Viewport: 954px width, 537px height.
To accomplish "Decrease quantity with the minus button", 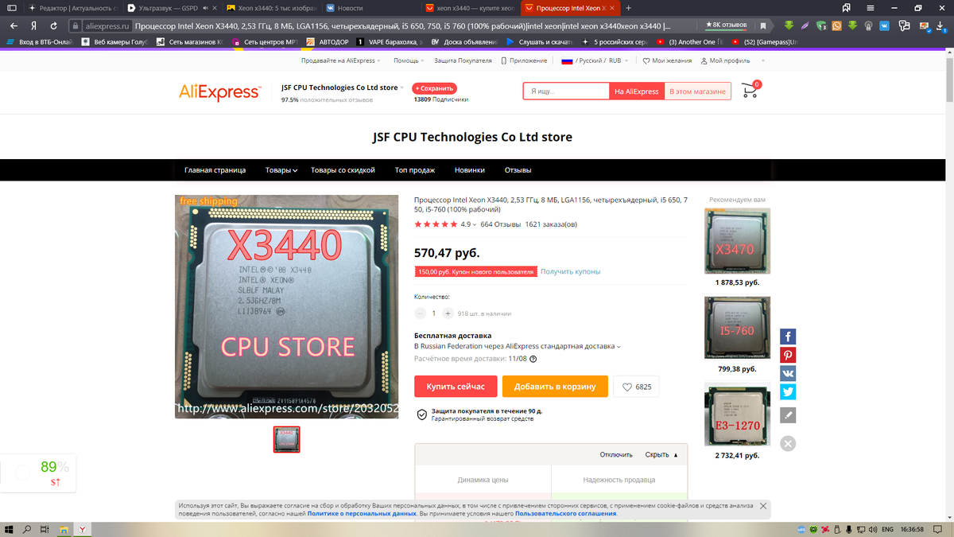I will (421, 313).
